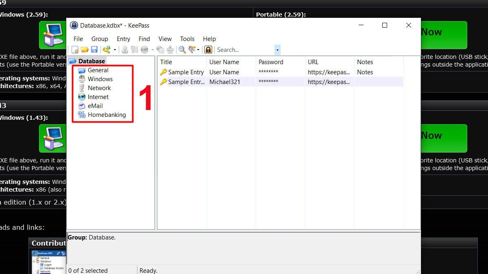
Task: Sort entries by Password column header
Action: (x=281, y=62)
